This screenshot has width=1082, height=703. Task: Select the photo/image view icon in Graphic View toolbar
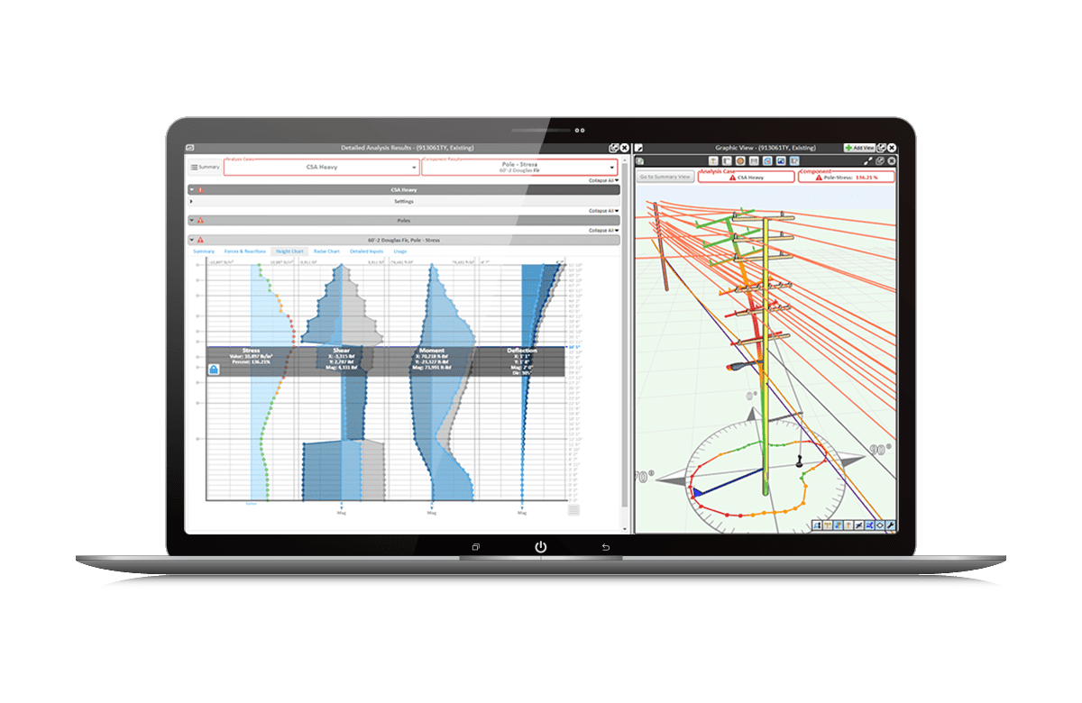point(781,160)
